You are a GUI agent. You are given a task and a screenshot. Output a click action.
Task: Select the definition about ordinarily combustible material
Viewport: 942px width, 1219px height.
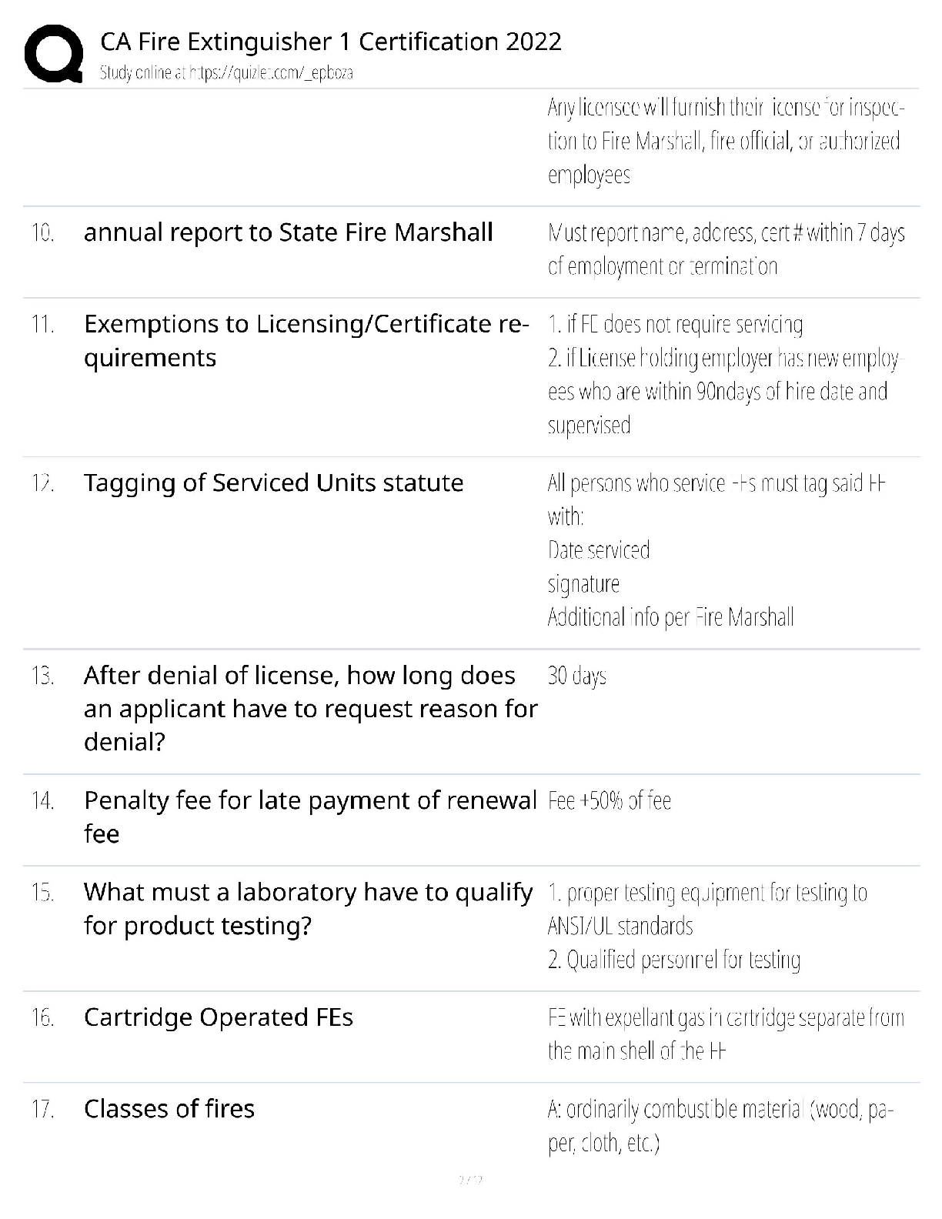(x=720, y=1126)
